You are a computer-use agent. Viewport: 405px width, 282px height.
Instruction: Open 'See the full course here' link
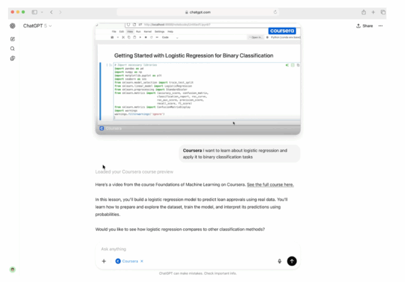(x=270, y=185)
